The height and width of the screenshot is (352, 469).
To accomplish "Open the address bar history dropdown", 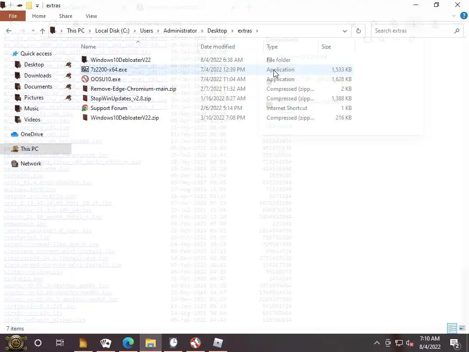I will click(344, 31).
